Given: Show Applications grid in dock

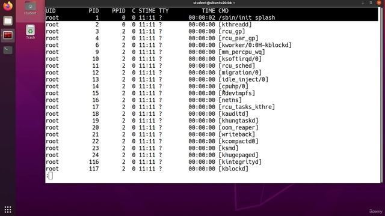Looking at the screenshot, I should [x=8, y=209].
